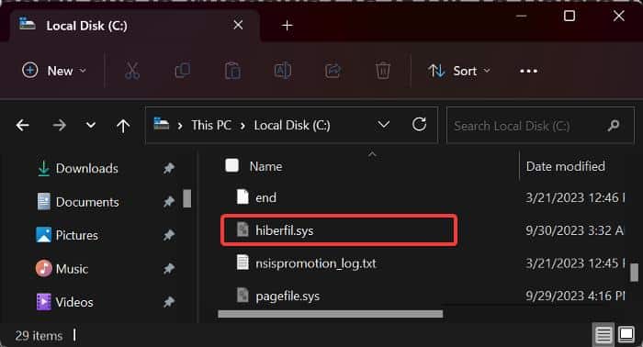Screen dimensions: 643x347
Task: Go forward with the right arrow
Action: coord(59,126)
